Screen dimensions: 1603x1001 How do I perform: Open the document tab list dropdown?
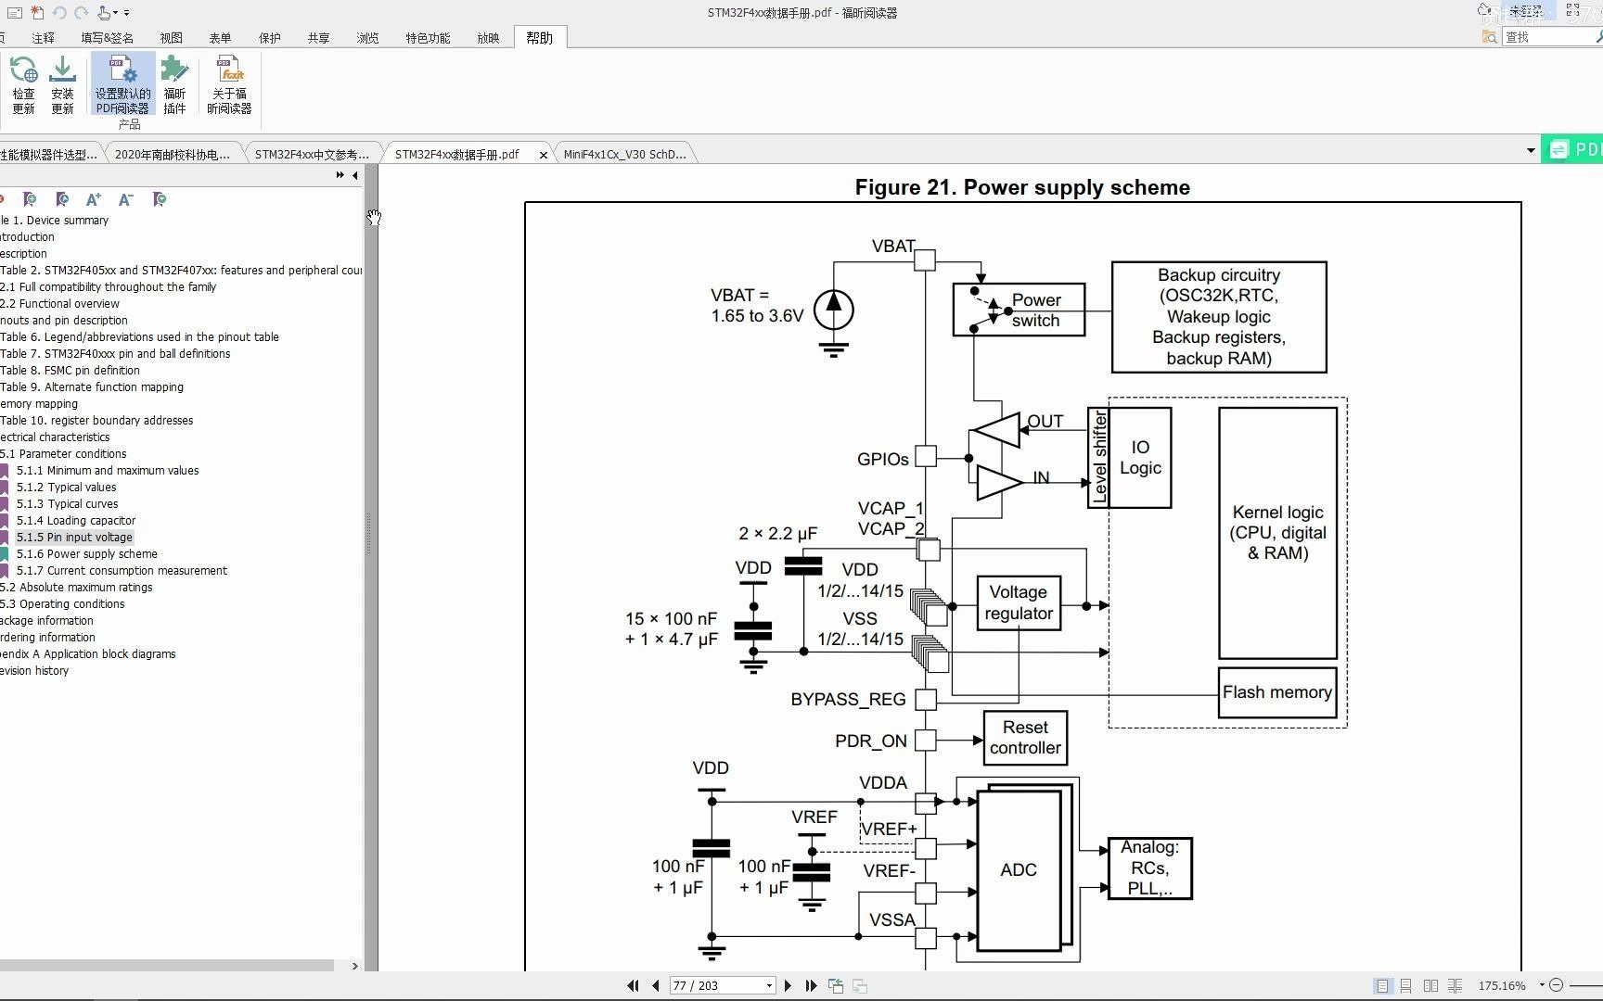coord(1531,150)
